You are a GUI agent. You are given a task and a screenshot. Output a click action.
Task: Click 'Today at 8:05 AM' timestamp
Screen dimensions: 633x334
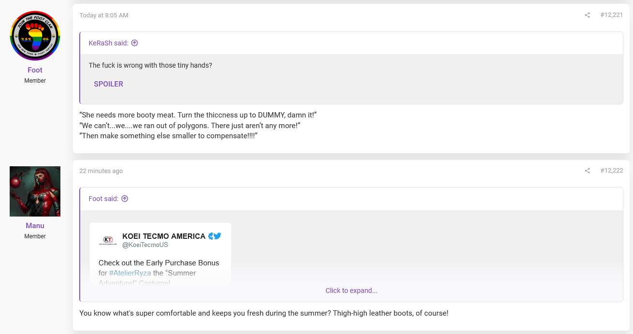tap(104, 15)
